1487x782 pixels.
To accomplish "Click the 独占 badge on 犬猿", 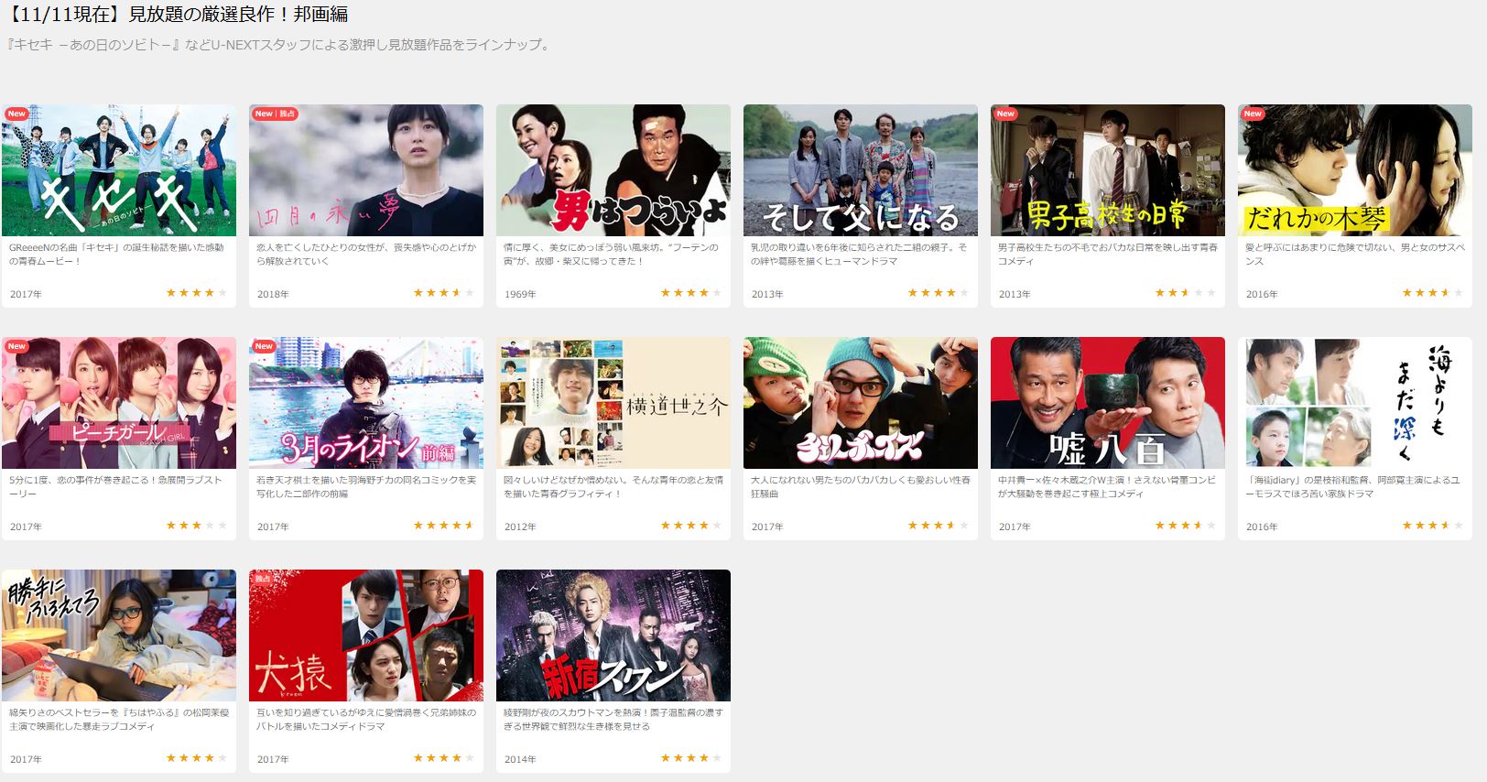I will pyautogui.click(x=263, y=579).
